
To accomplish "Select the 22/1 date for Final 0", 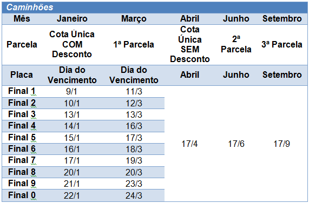I will point(72,196).
